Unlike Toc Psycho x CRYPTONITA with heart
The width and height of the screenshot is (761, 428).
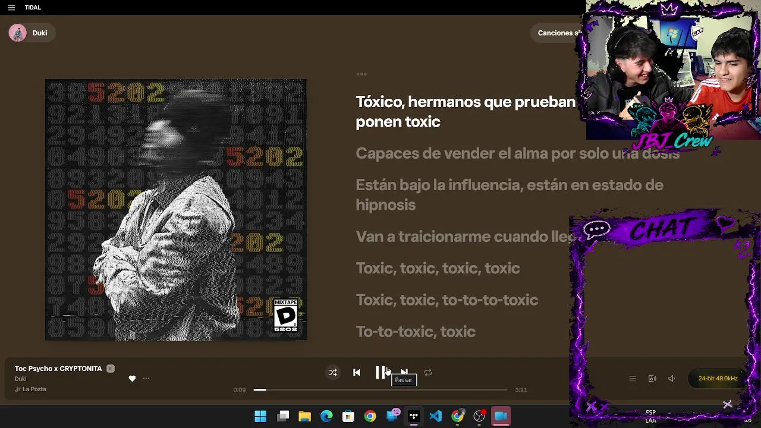(x=132, y=379)
